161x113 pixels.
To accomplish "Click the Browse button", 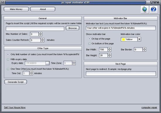I will 73,28.
